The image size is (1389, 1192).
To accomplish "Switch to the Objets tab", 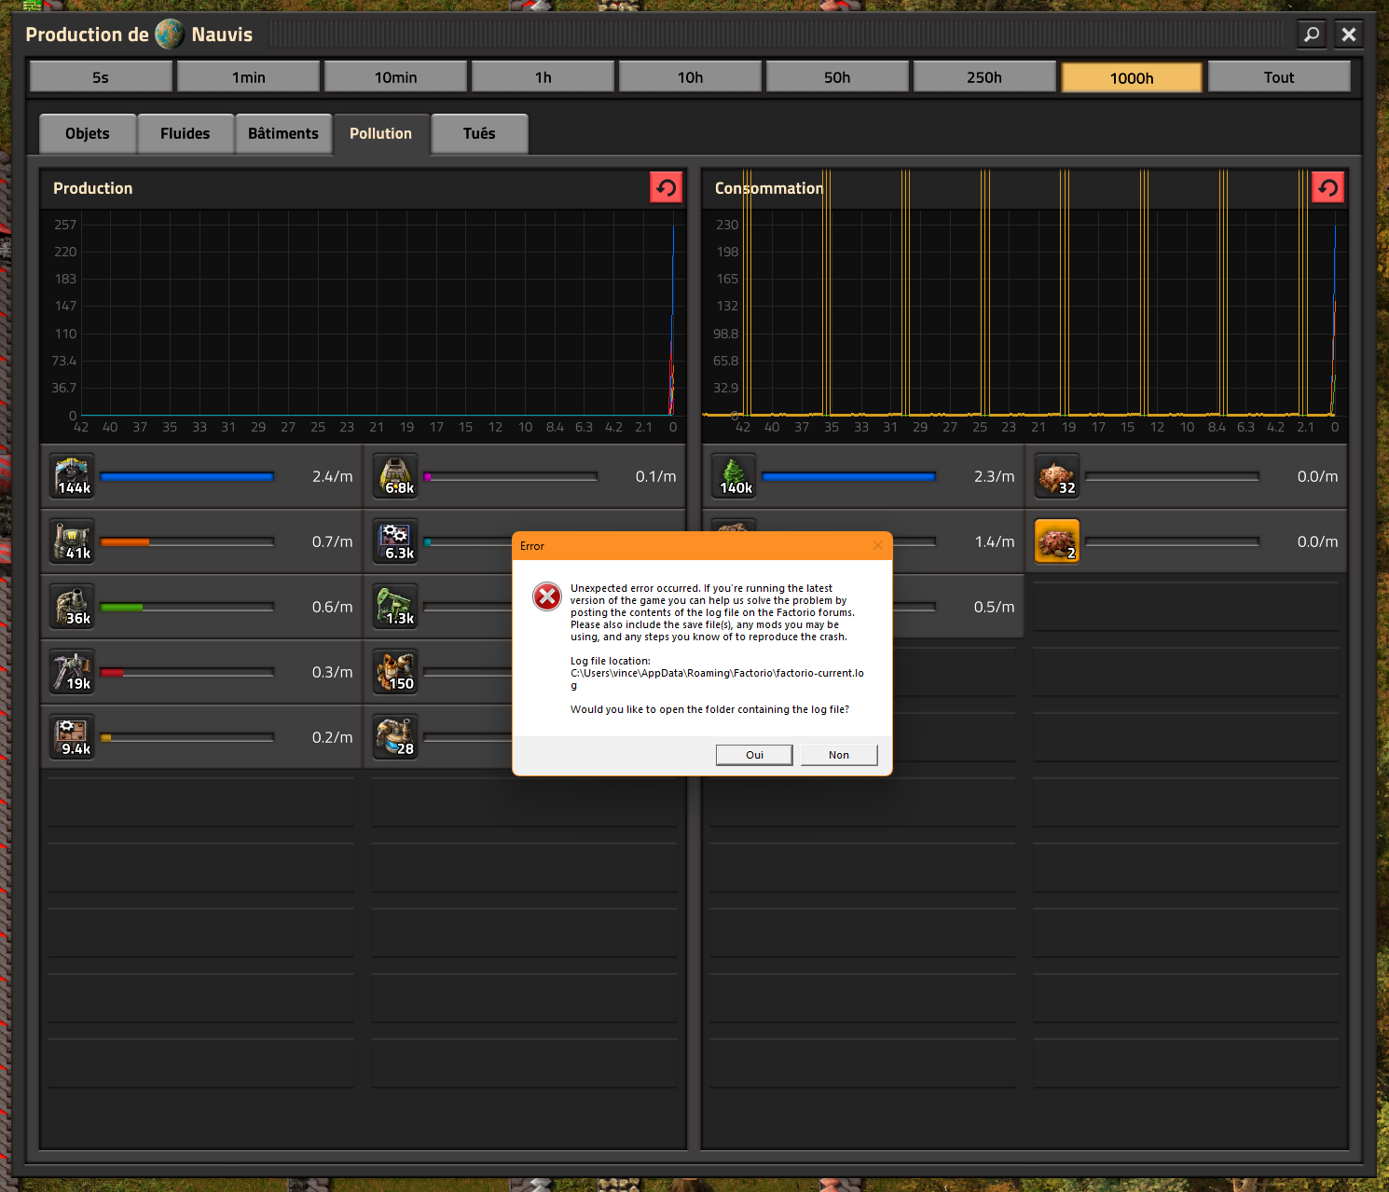I will pyautogui.click(x=88, y=133).
